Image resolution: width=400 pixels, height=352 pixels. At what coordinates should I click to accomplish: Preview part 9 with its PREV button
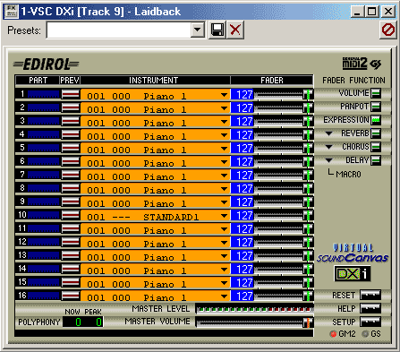click(x=71, y=202)
